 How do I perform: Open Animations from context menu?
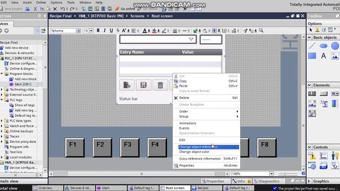pyautogui.click(x=207, y=123)
